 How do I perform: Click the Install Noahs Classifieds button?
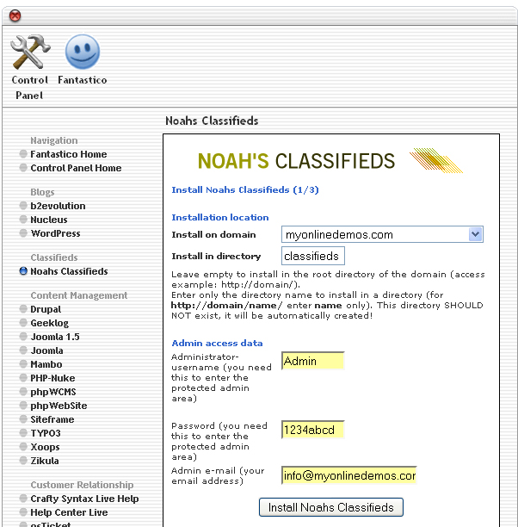[331, 507]
